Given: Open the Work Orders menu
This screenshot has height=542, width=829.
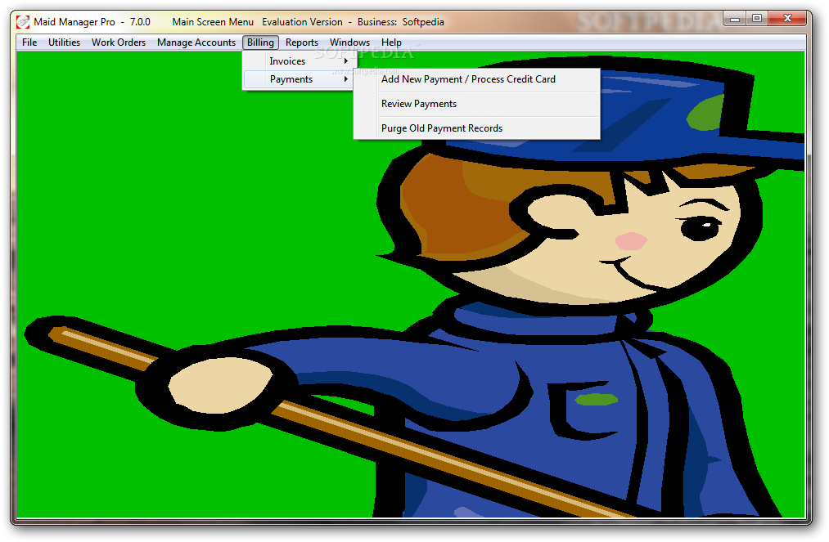Looking at the screenshot, I should (x=119, y=43).
